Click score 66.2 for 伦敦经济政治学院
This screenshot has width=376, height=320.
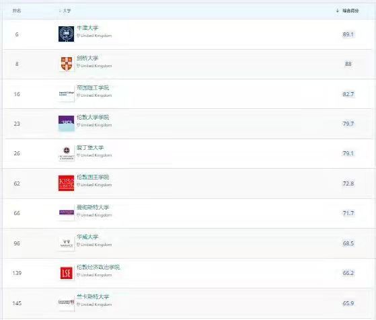[348, 273]
